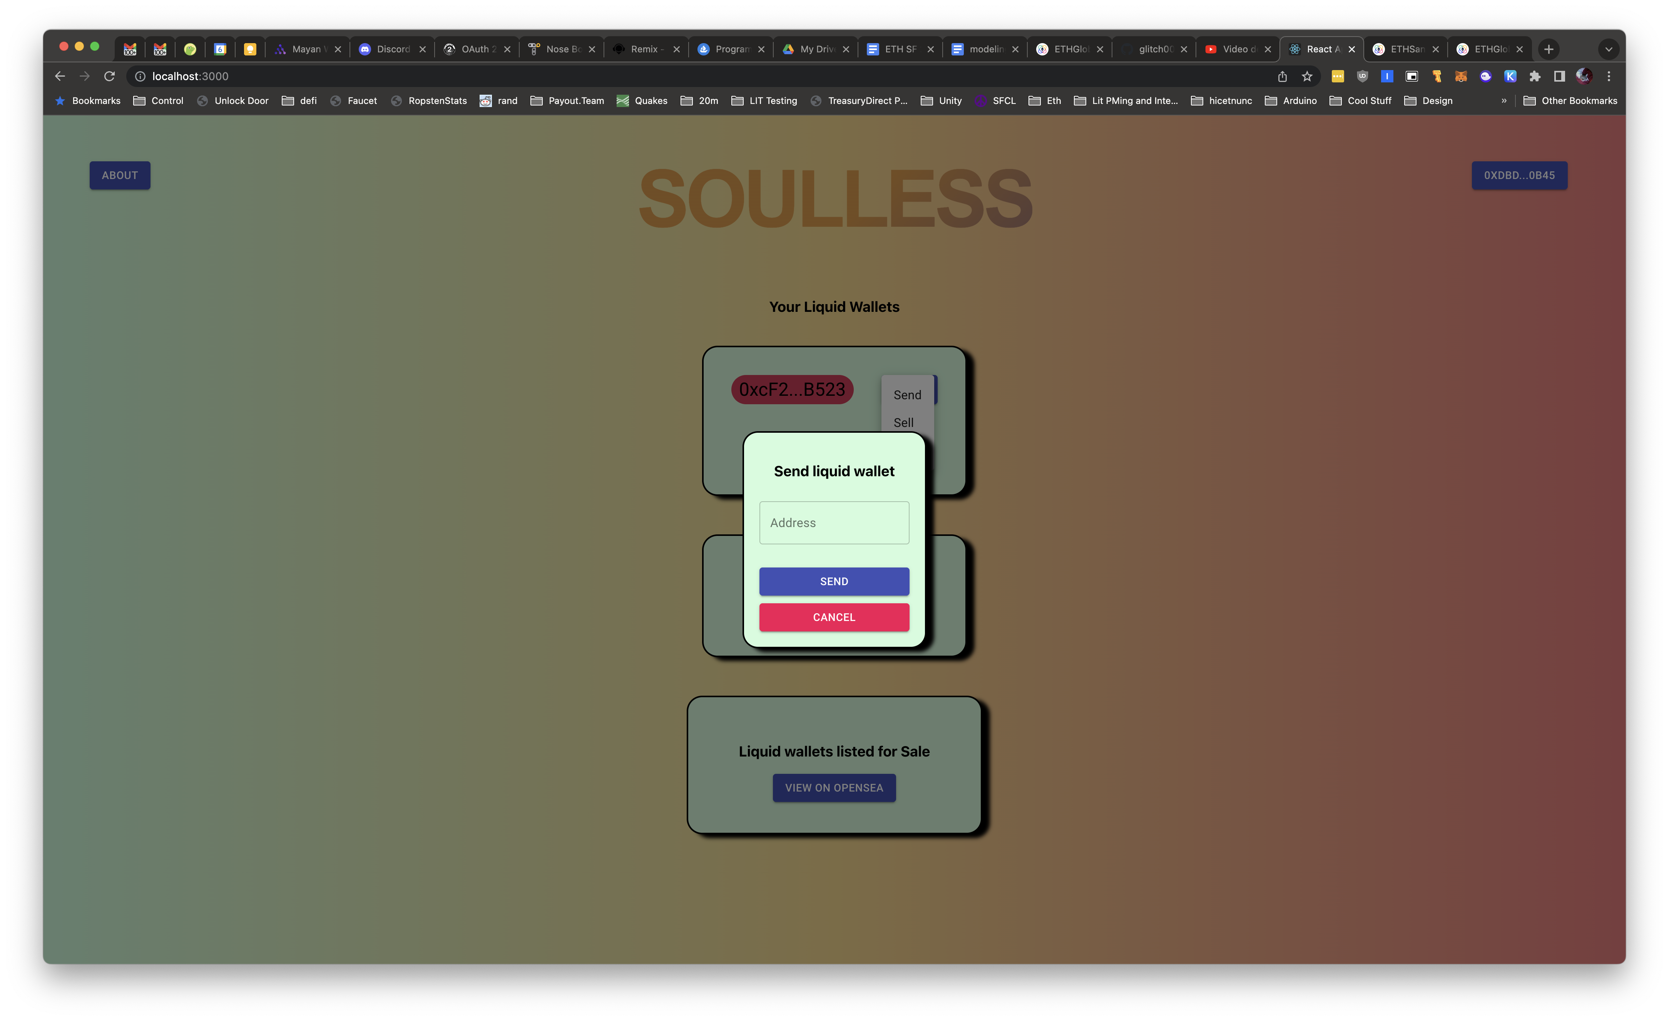Click the SEND button in modal
Screen dimensions: 1669x1021
[834, 581]
